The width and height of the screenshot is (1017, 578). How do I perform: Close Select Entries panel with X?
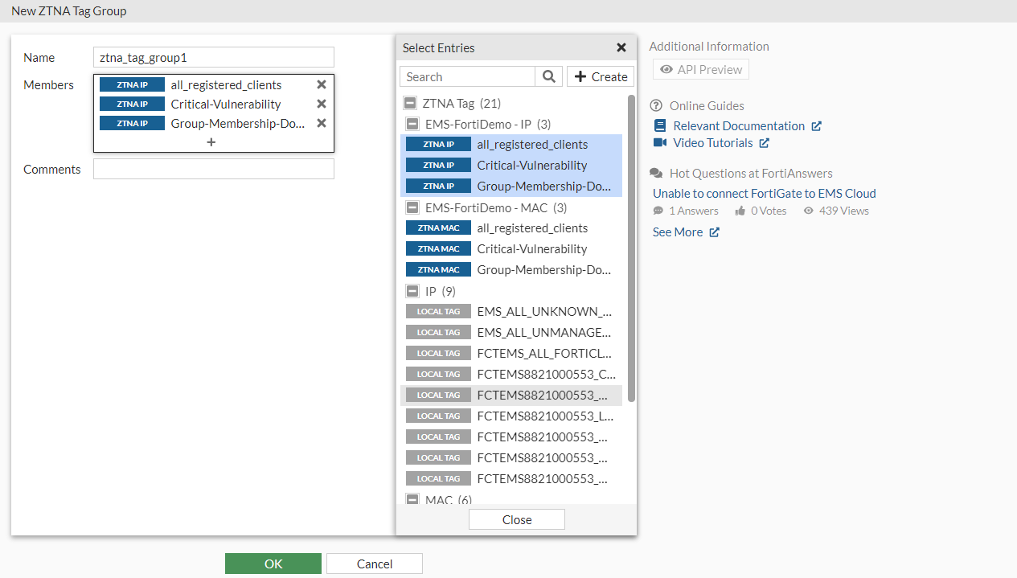pos(621,47)
